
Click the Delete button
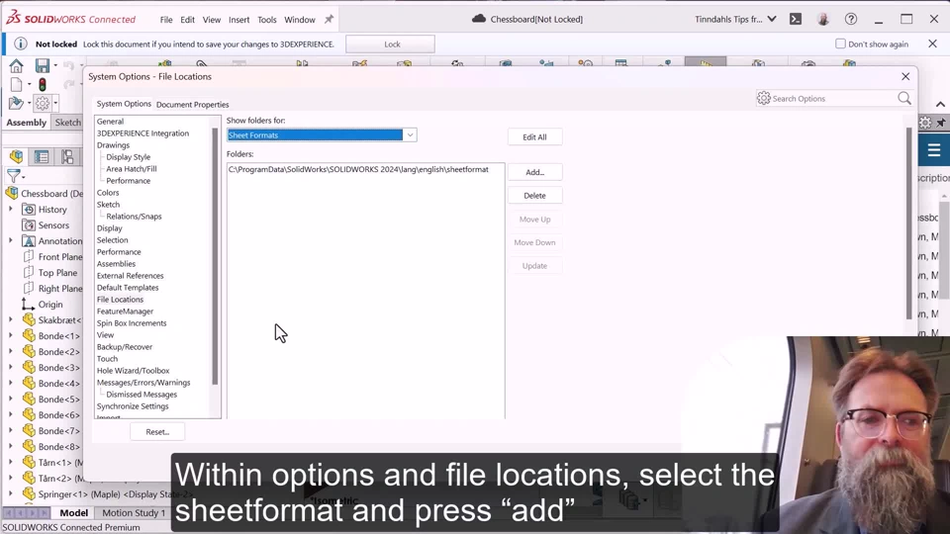click(534, 196)
